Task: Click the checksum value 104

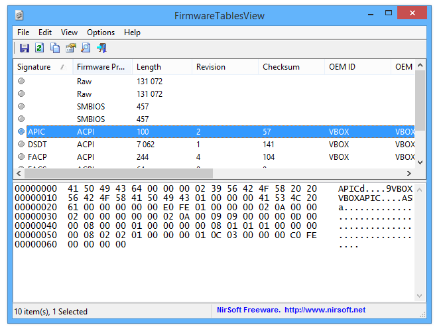Action: click(269, 157)
